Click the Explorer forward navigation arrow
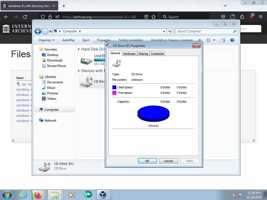The width and height of the screenshot is (267, 200). tap(45, 31)
